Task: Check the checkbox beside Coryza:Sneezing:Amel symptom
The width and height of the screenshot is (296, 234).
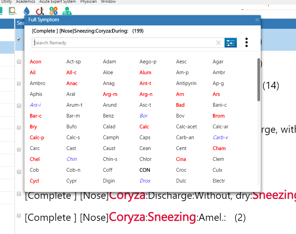Action: pyautogui.click(x=19, y=215)
